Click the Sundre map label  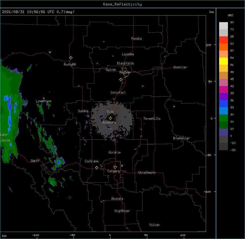point(83,111)
